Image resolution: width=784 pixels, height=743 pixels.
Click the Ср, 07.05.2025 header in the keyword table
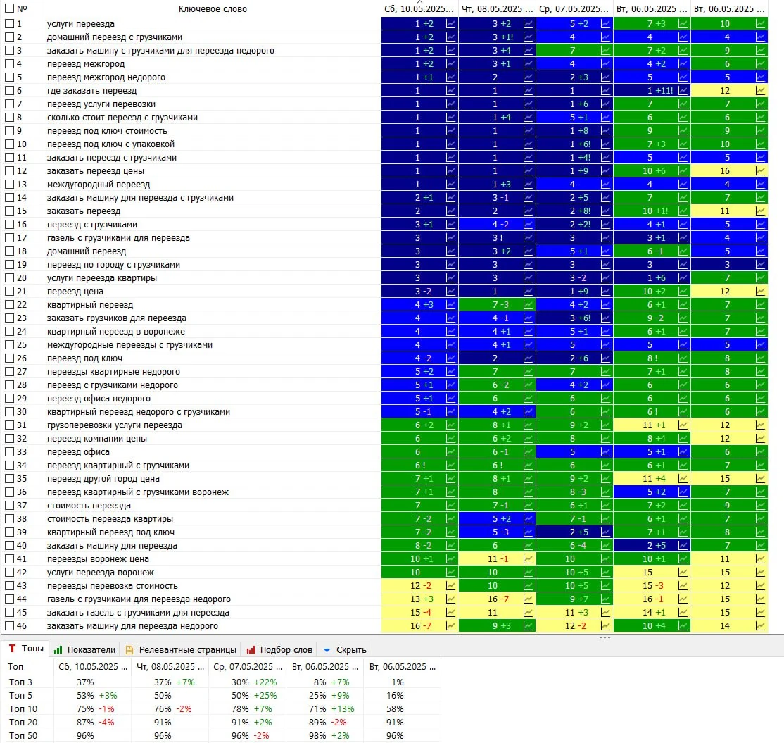[x=574, y=8]
